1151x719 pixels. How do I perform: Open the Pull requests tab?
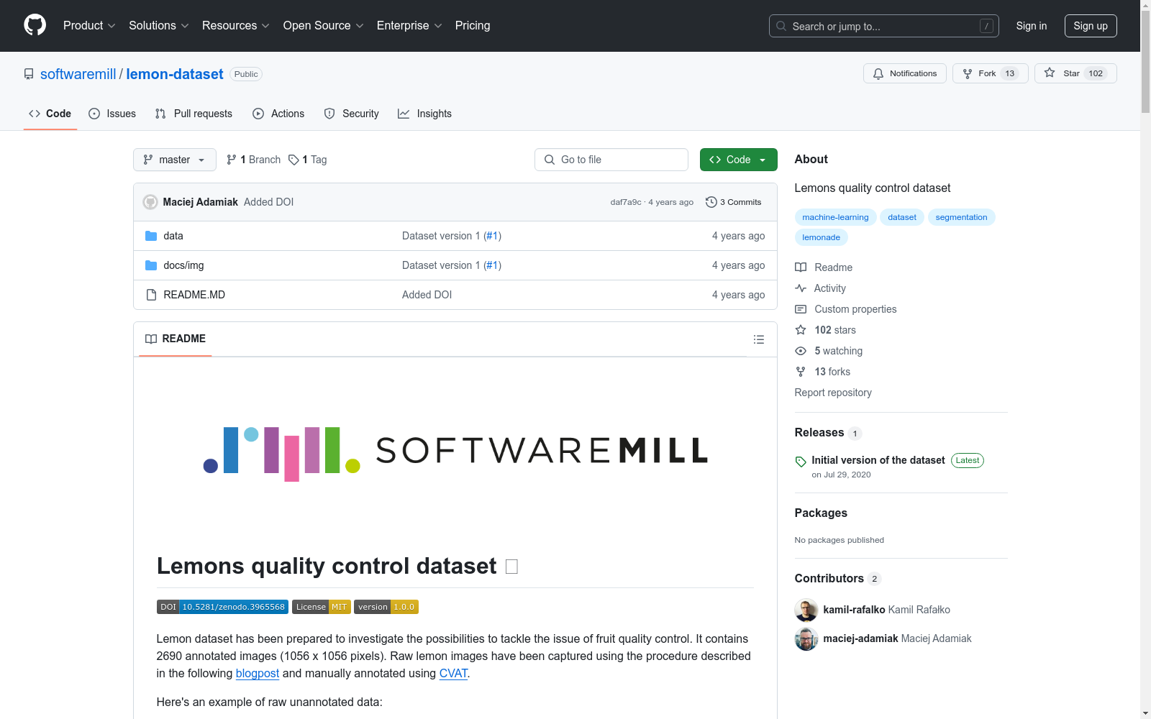[x=194, y=114]
